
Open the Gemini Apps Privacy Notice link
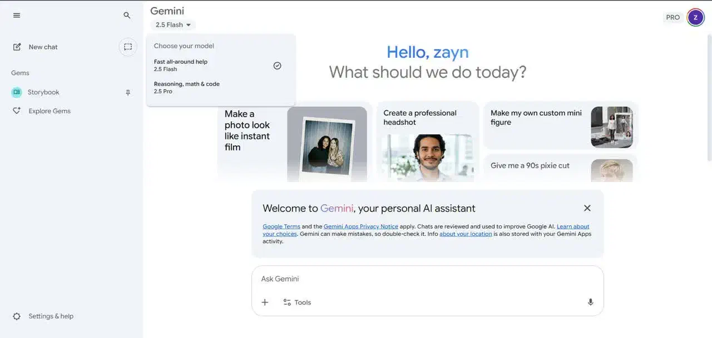coord(361,226)
